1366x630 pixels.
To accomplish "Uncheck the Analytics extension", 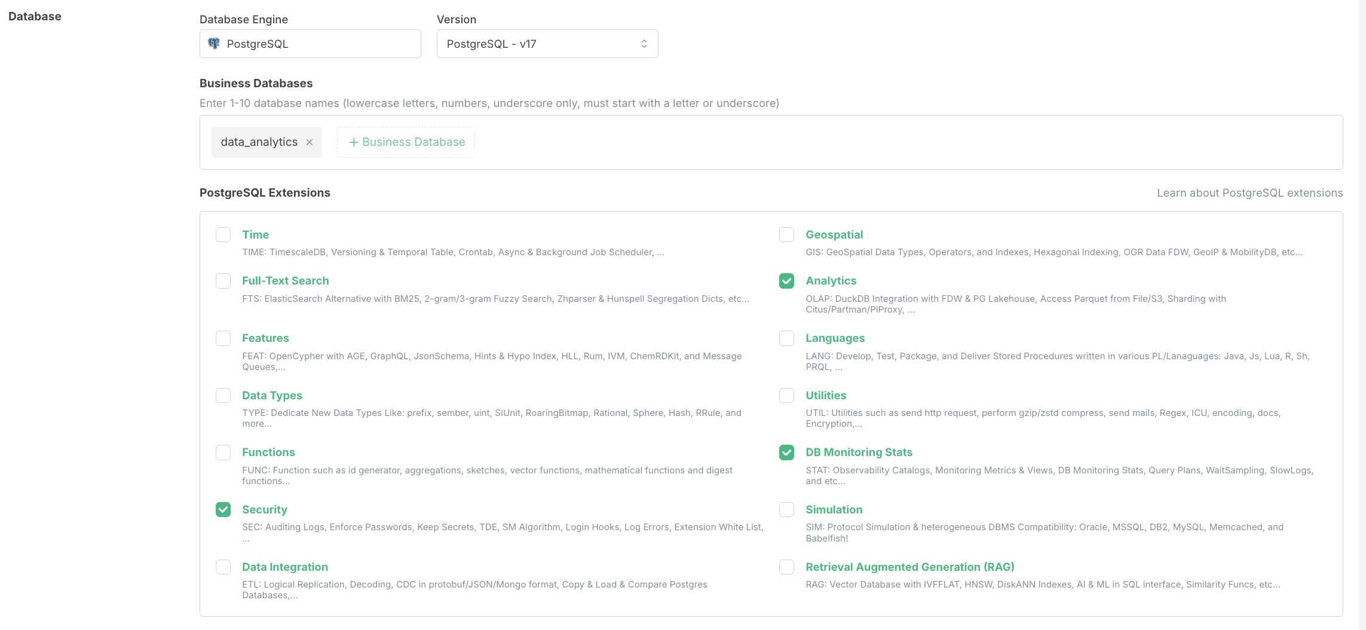I will coord(787,281).
